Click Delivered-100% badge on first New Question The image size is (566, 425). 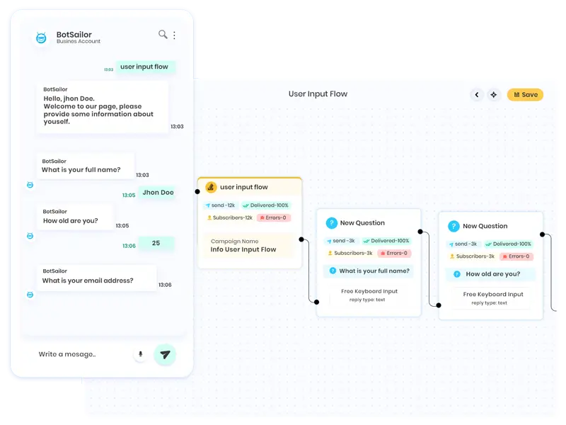pyautogui.click(x=386, y=241)
